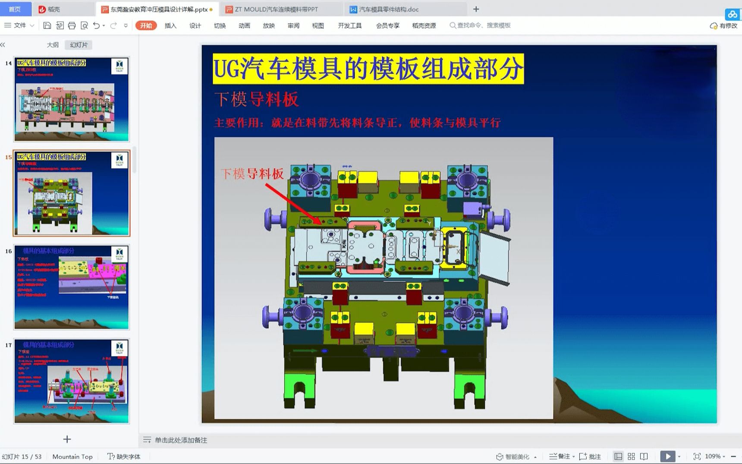Click the mold 3D image on slide
Viewport: 742px width, 464px height.
[384, 278]
